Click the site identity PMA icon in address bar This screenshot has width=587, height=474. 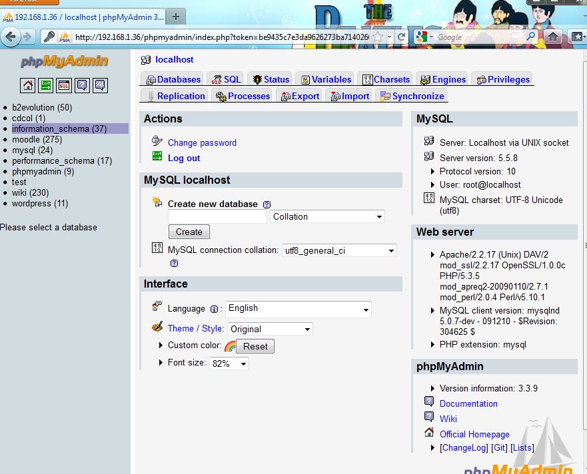[65, 37]
